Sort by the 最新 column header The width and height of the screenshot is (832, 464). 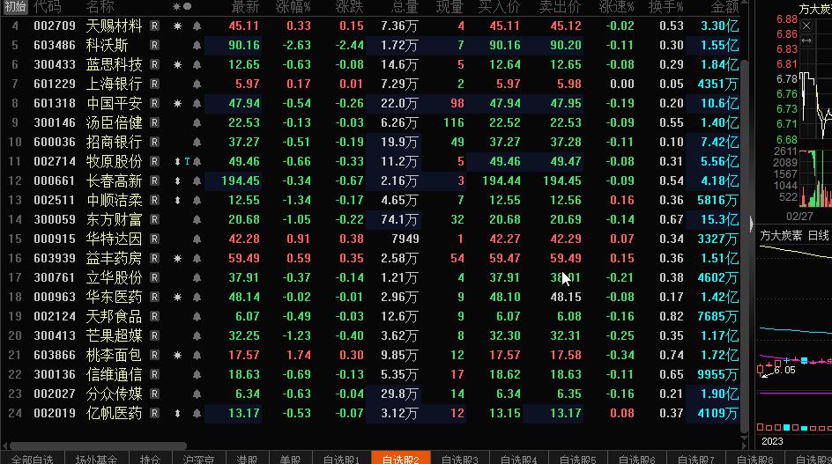245,7
